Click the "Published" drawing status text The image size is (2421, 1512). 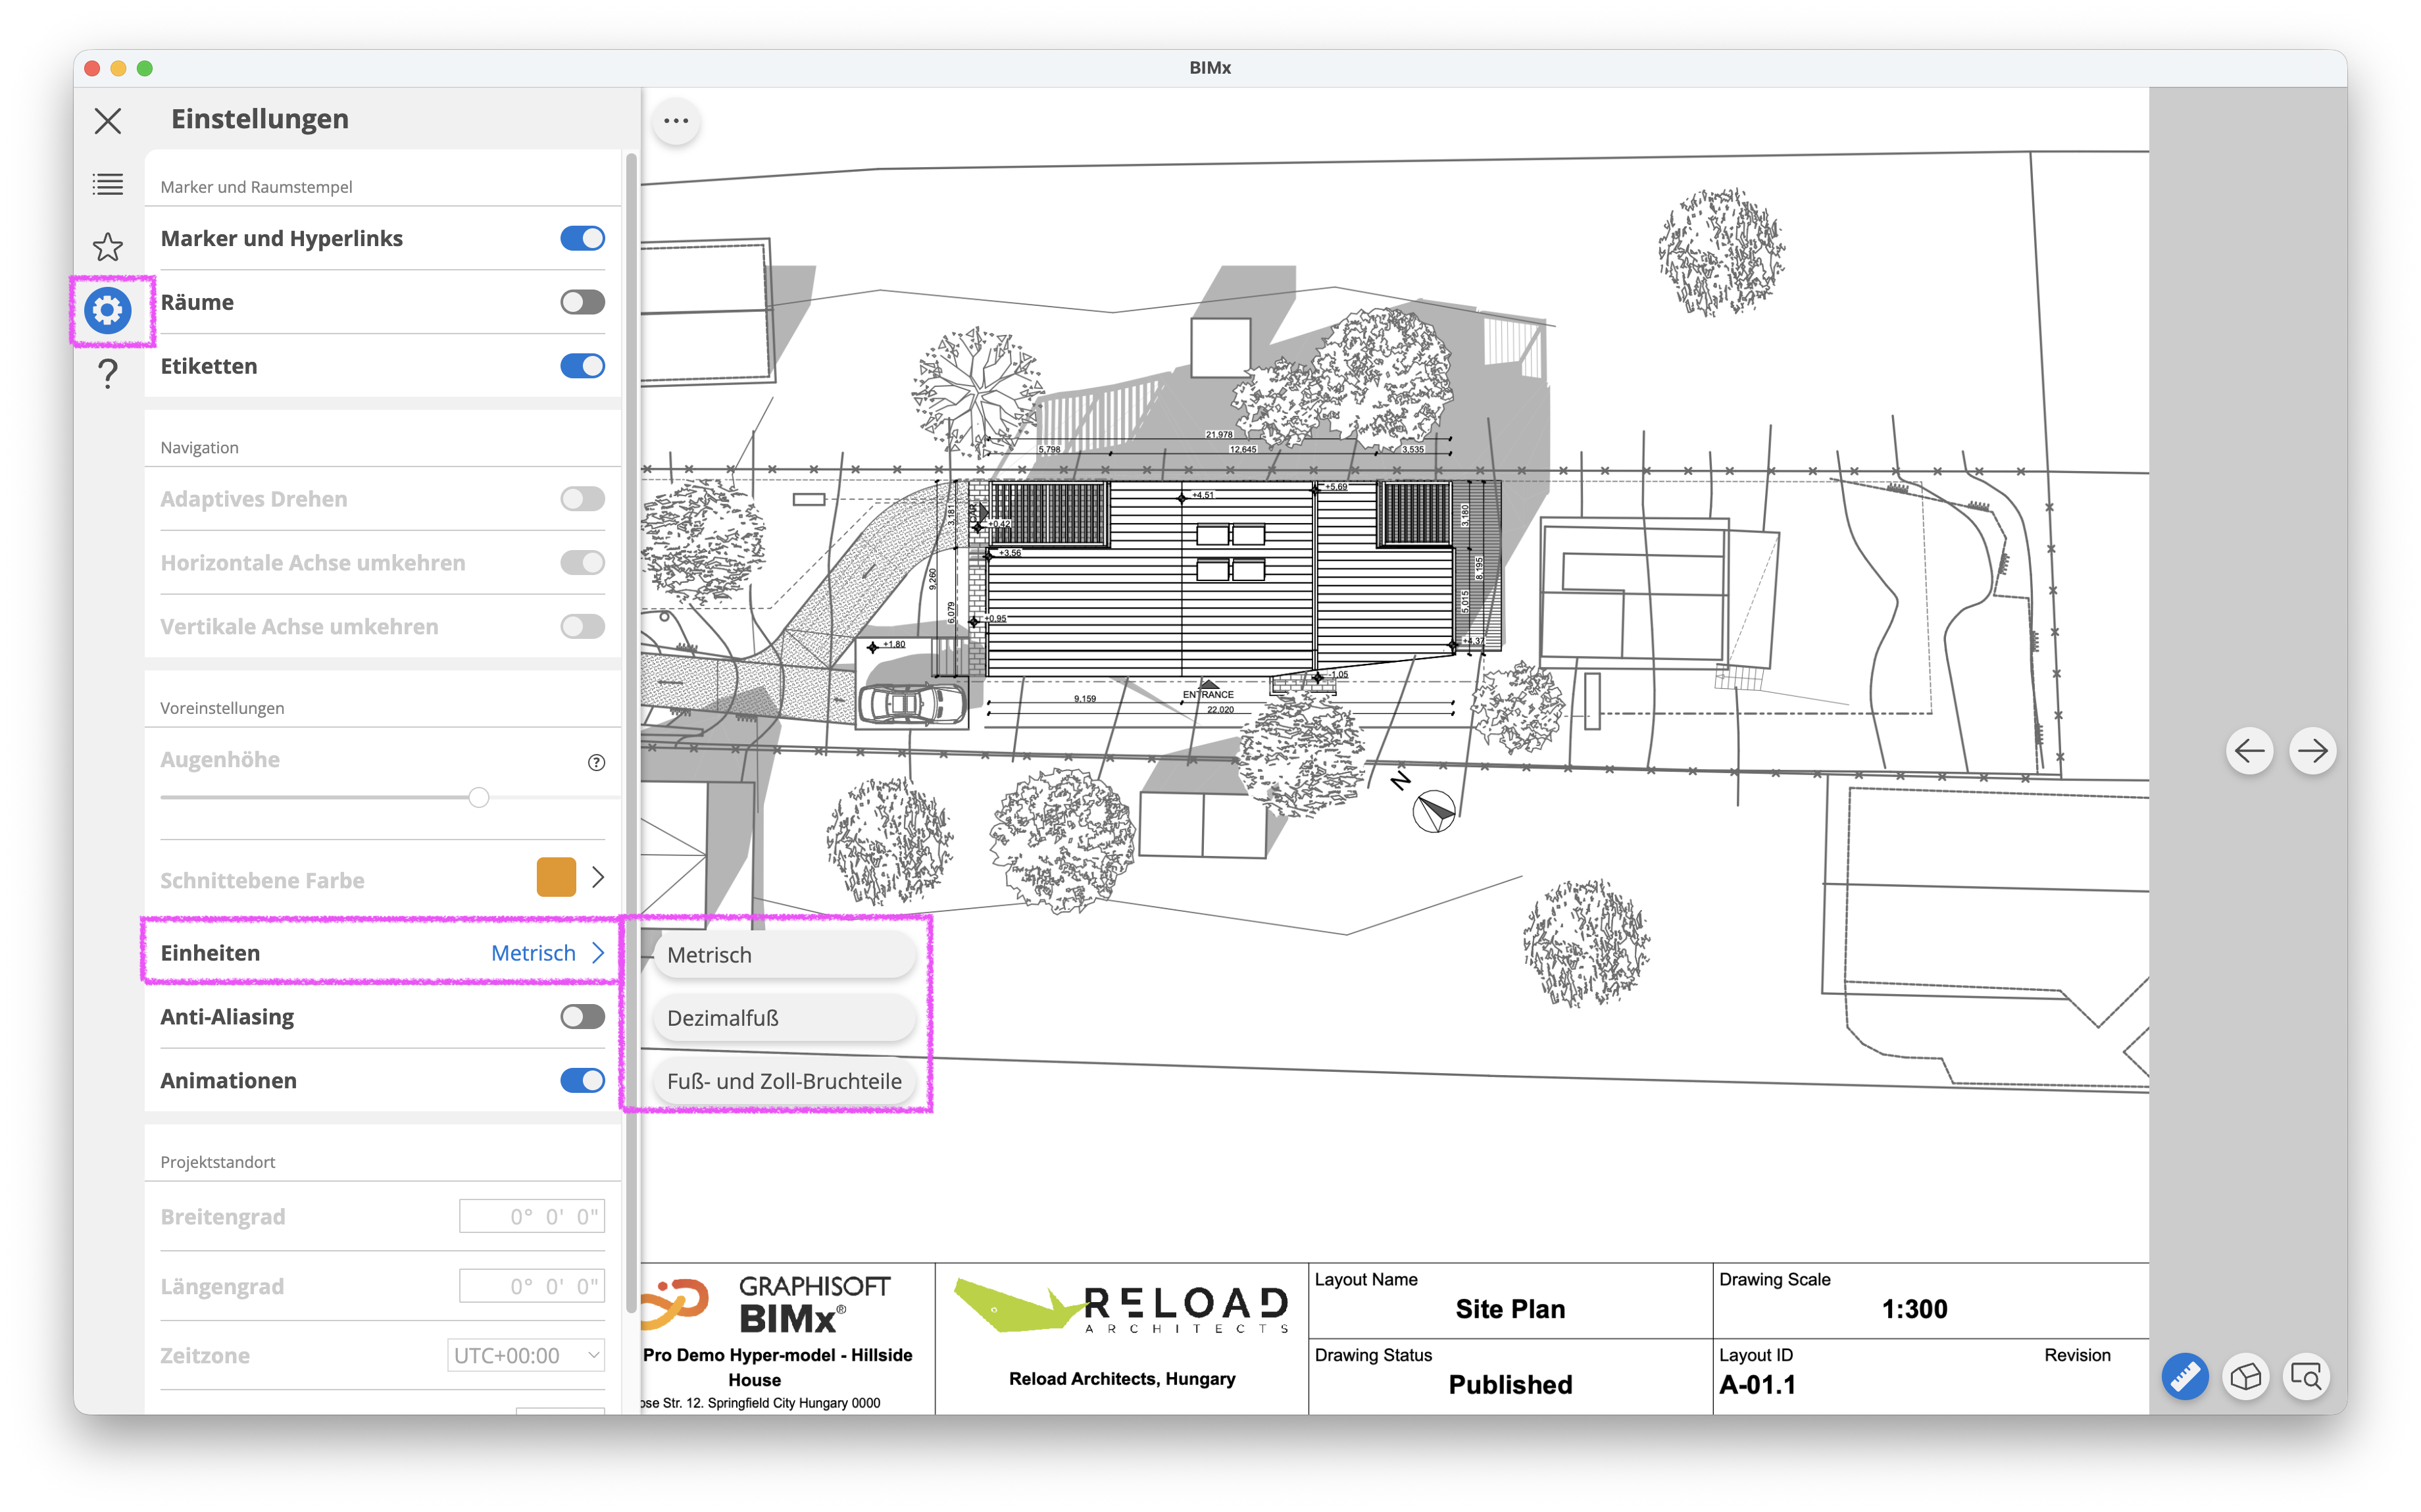coord(1509,1385)
